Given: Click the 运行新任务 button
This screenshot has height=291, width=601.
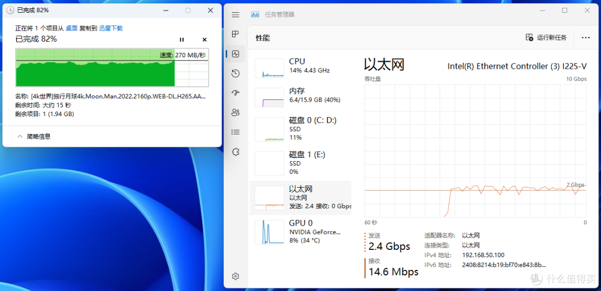Looking at the screenshot, I should coord(546,37).
